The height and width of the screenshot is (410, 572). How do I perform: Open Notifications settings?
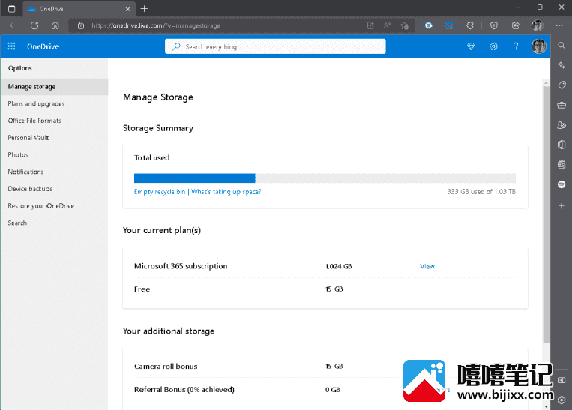(25, 172)
